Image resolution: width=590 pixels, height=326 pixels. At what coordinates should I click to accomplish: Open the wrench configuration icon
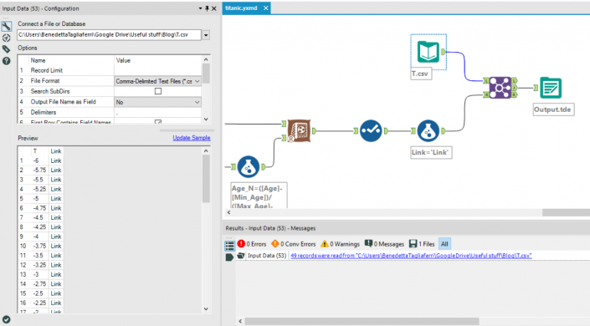coord(7,26)
